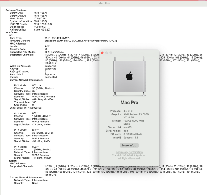Click the Signal / Noise value -77 dBm / 0 dBm

tap(42, 125)
